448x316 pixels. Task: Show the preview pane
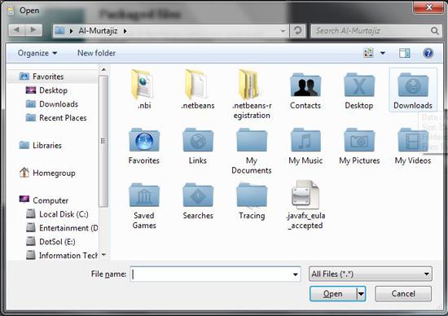coord(404,53)
